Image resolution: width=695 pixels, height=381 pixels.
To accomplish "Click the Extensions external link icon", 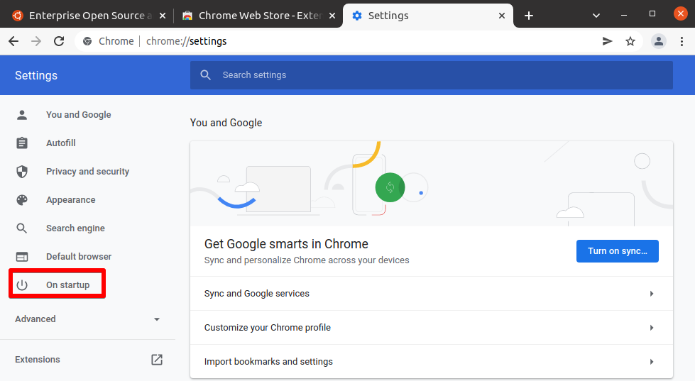I will tap(157, 359).
